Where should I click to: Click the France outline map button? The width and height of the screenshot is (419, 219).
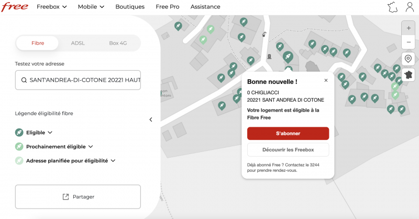(x=409, y=74)
